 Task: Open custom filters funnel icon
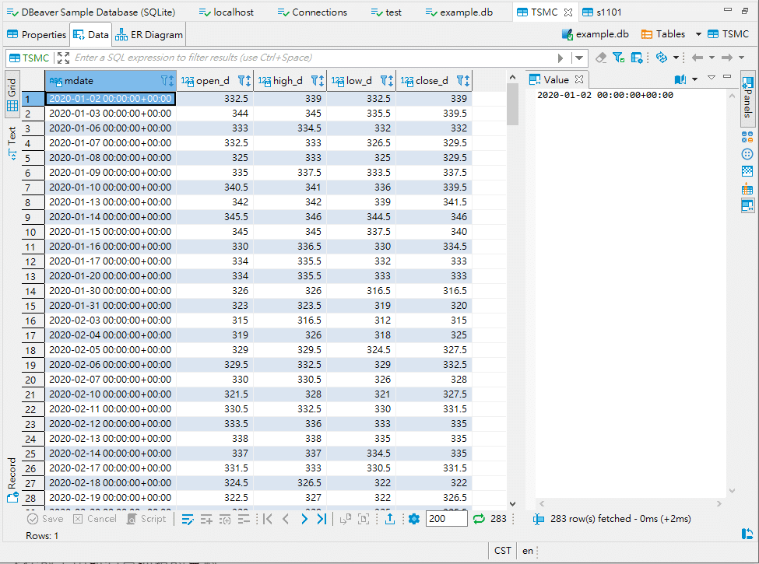[x=618, y=58]
